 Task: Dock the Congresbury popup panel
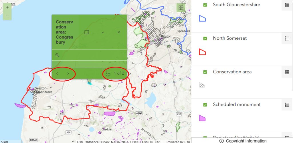(87, 32)
